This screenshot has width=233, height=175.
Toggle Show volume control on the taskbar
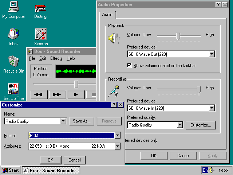point(129,66)
